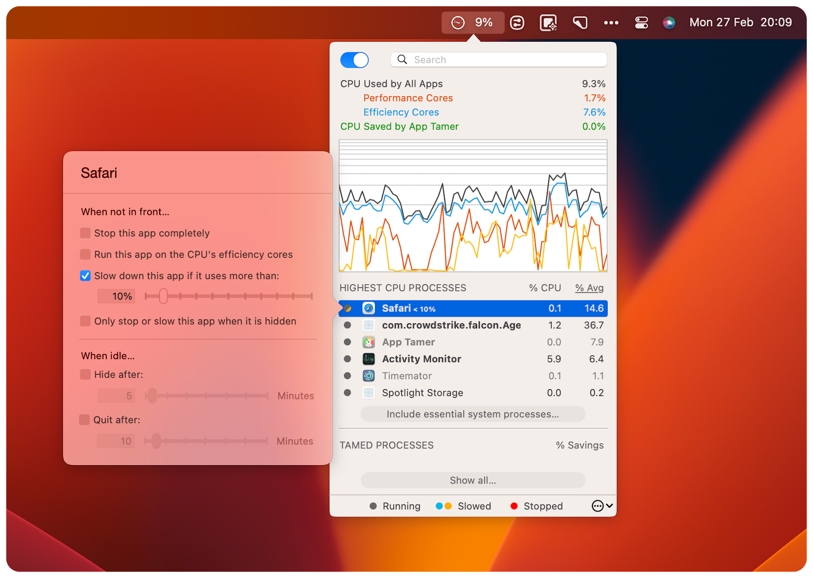Click the Timemator icon in the process list
Screen dimensions: 813x578
(x=368, y=376)
